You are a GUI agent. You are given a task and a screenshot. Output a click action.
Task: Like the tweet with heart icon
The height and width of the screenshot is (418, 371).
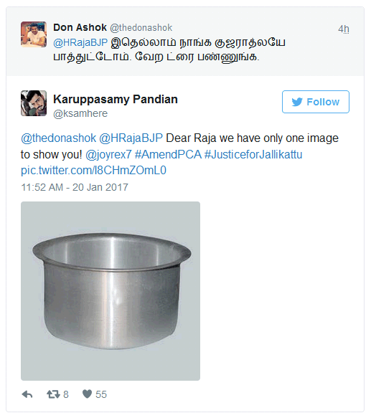click(x=87, y=394)
